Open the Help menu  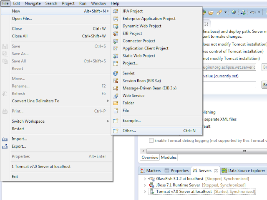tap(115, 3)
